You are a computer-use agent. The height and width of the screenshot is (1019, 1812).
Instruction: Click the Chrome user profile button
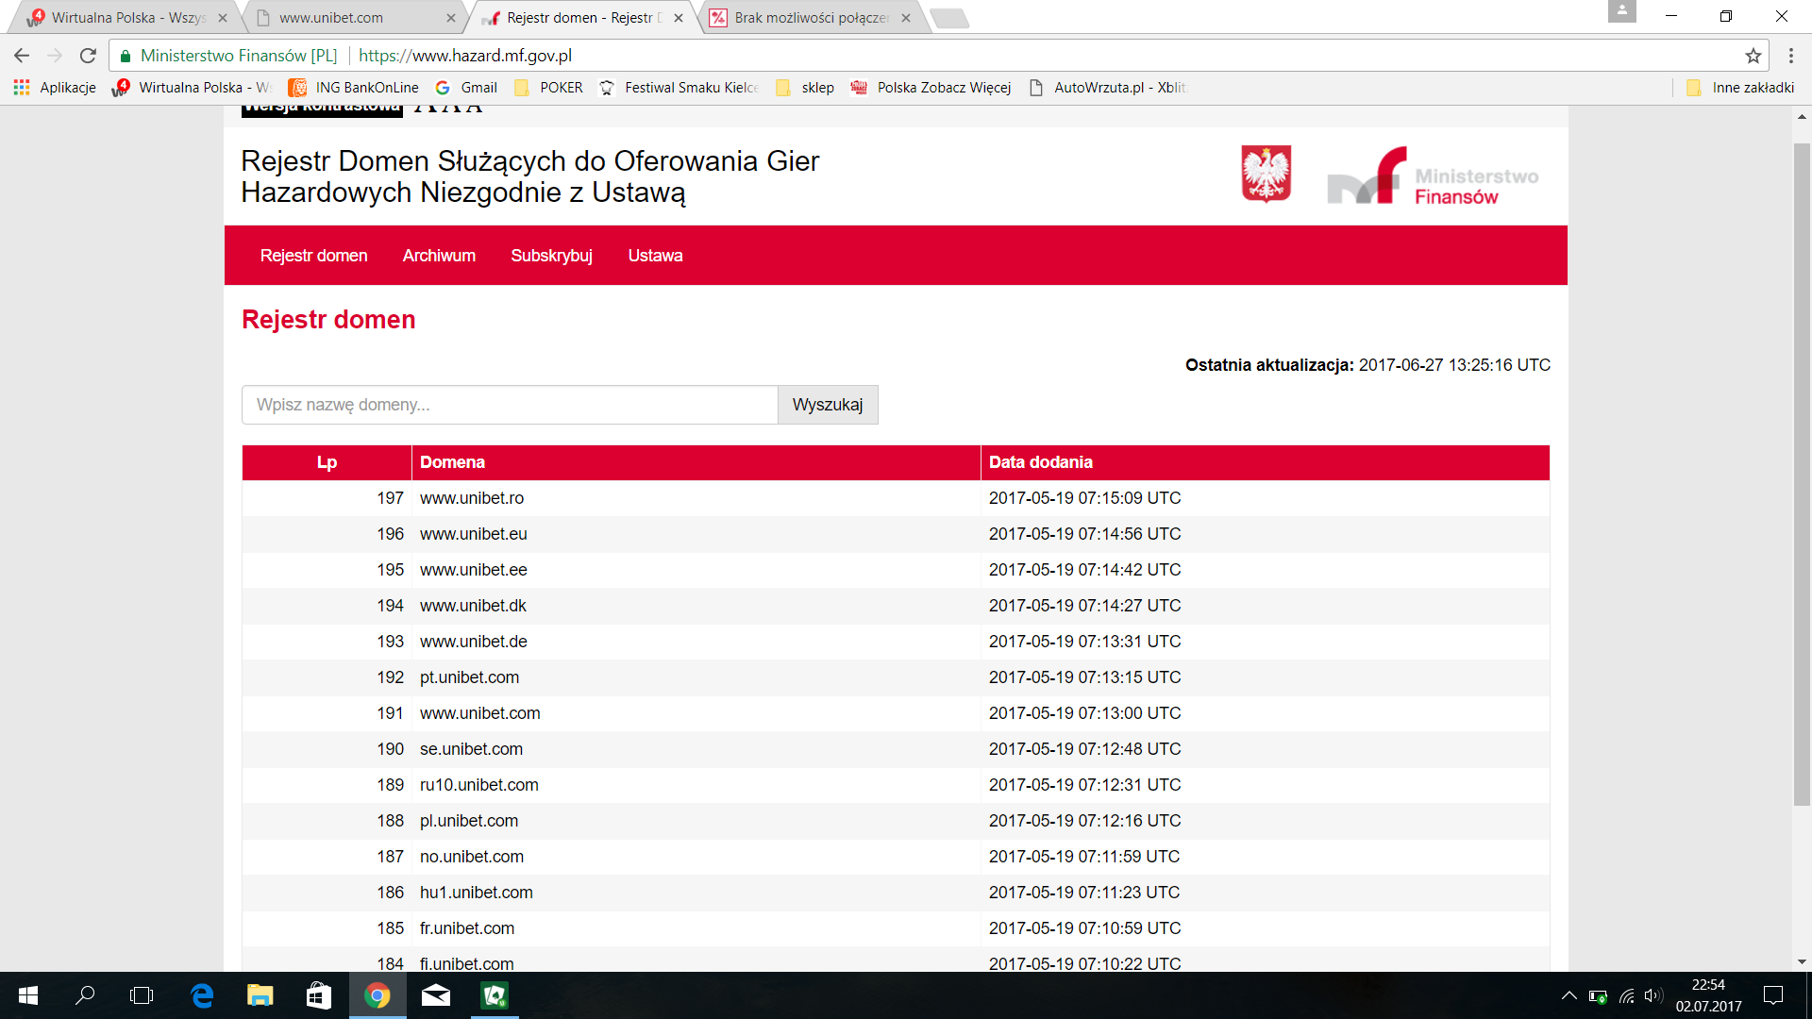[x=1622, y=10]
